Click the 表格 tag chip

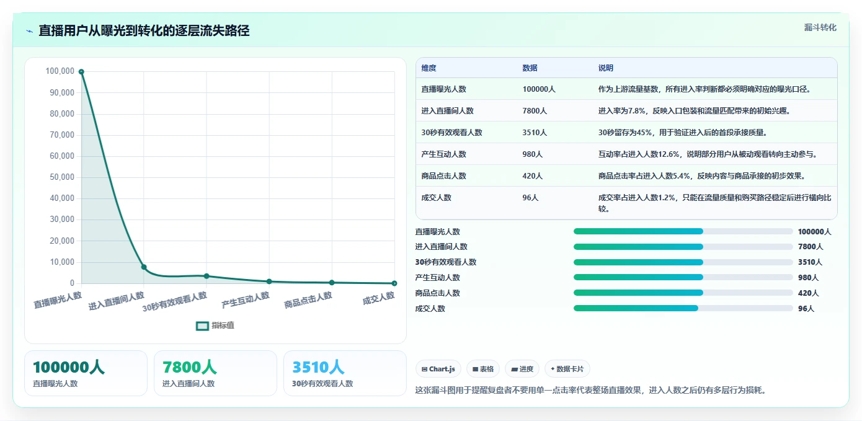pyautogui.click(x=483, y=369)
